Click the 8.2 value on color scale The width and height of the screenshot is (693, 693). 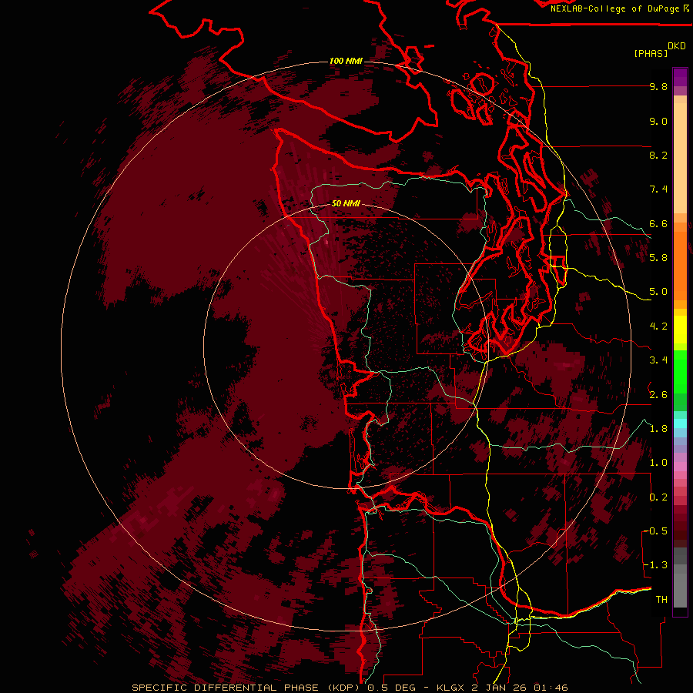tap(658, 155)
